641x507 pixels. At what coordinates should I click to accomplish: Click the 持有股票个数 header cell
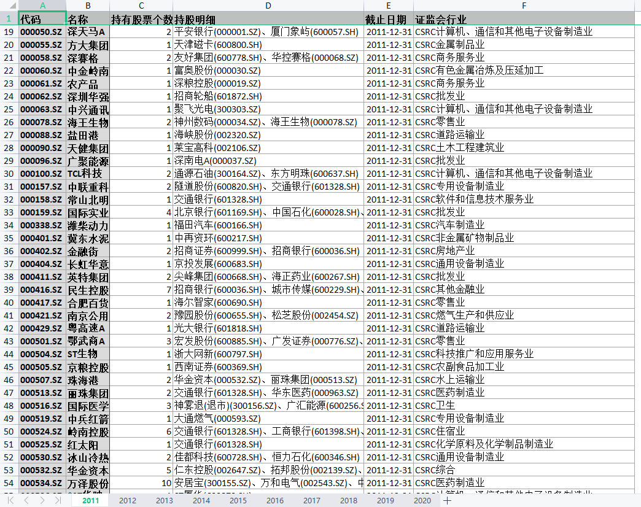(x=141, y=19)
